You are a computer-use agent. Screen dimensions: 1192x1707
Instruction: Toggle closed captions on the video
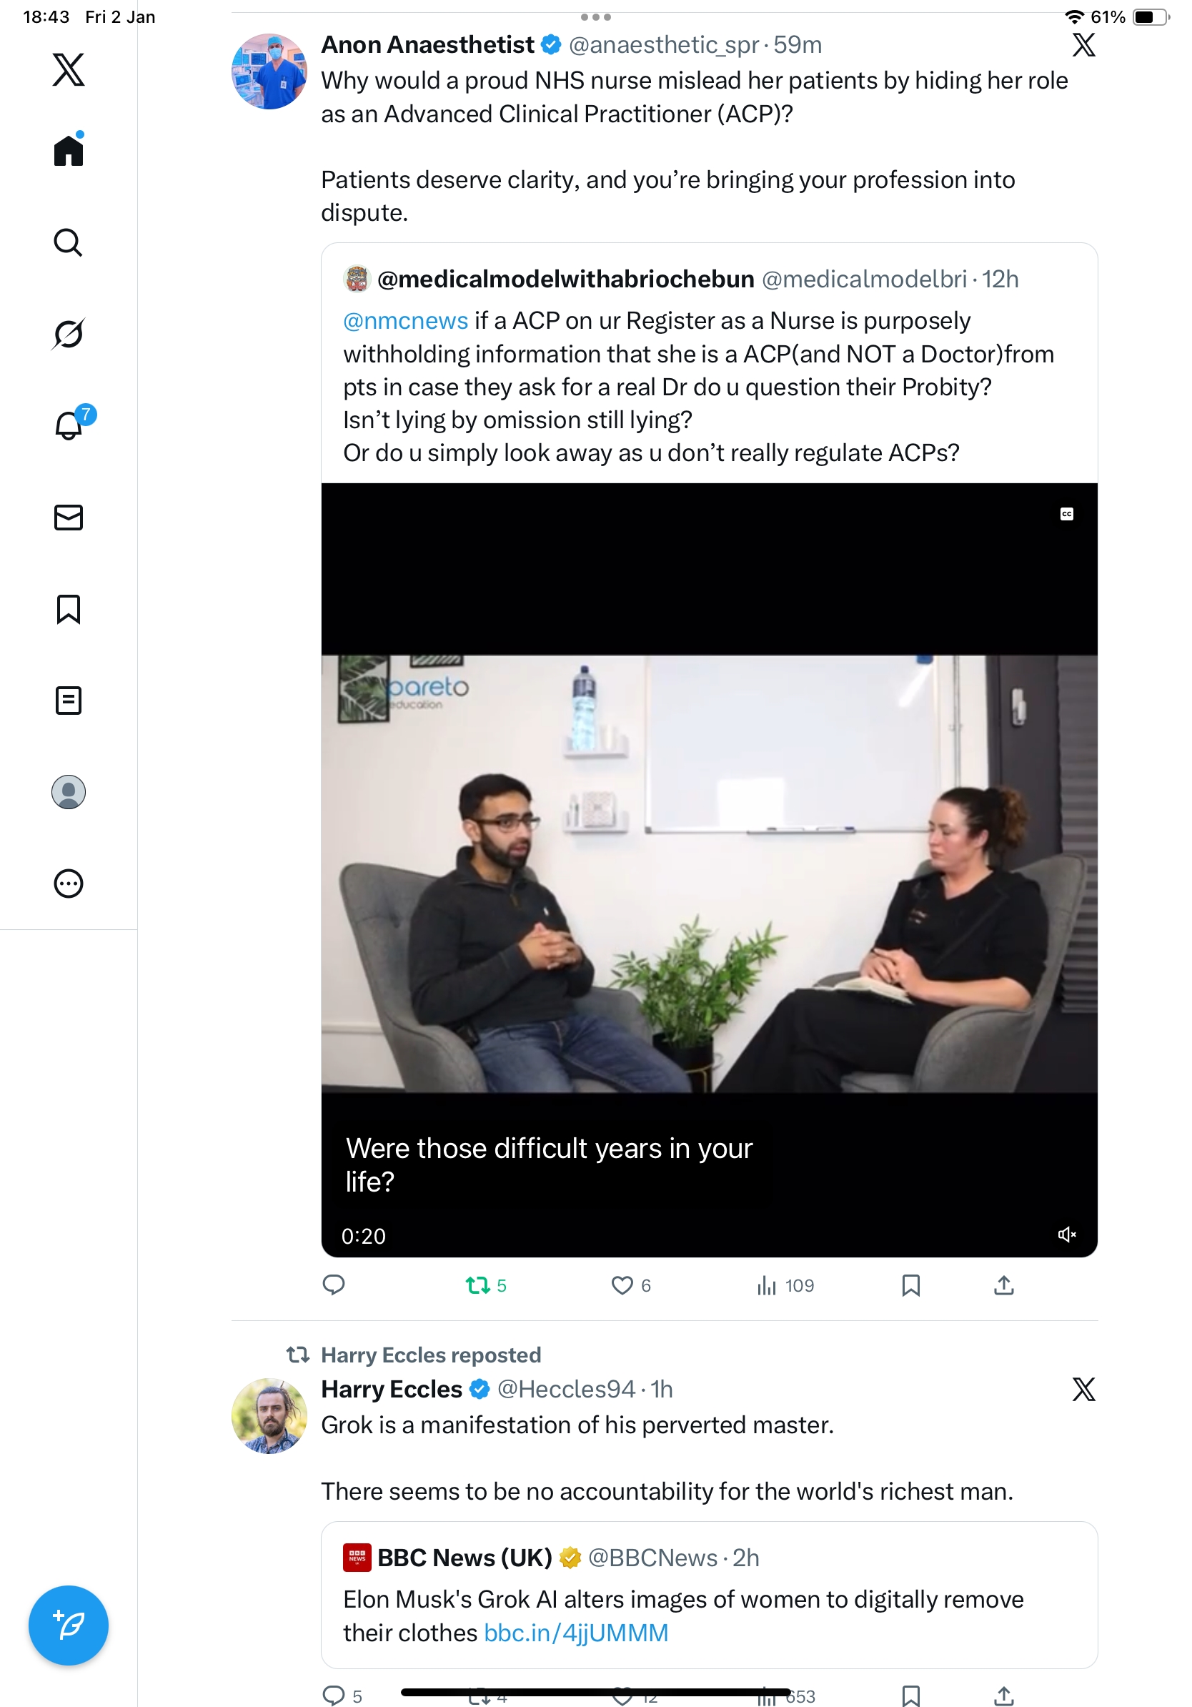pos(1066,514)
